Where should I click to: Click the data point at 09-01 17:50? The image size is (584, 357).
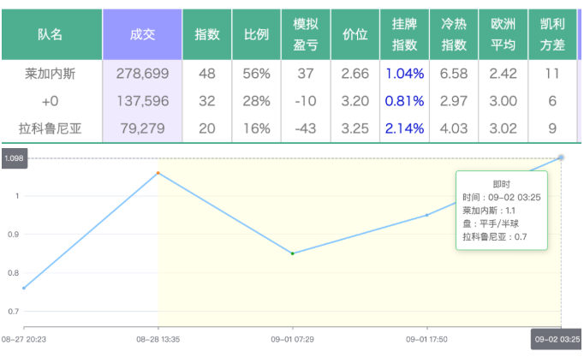click(x=427, y=215)
